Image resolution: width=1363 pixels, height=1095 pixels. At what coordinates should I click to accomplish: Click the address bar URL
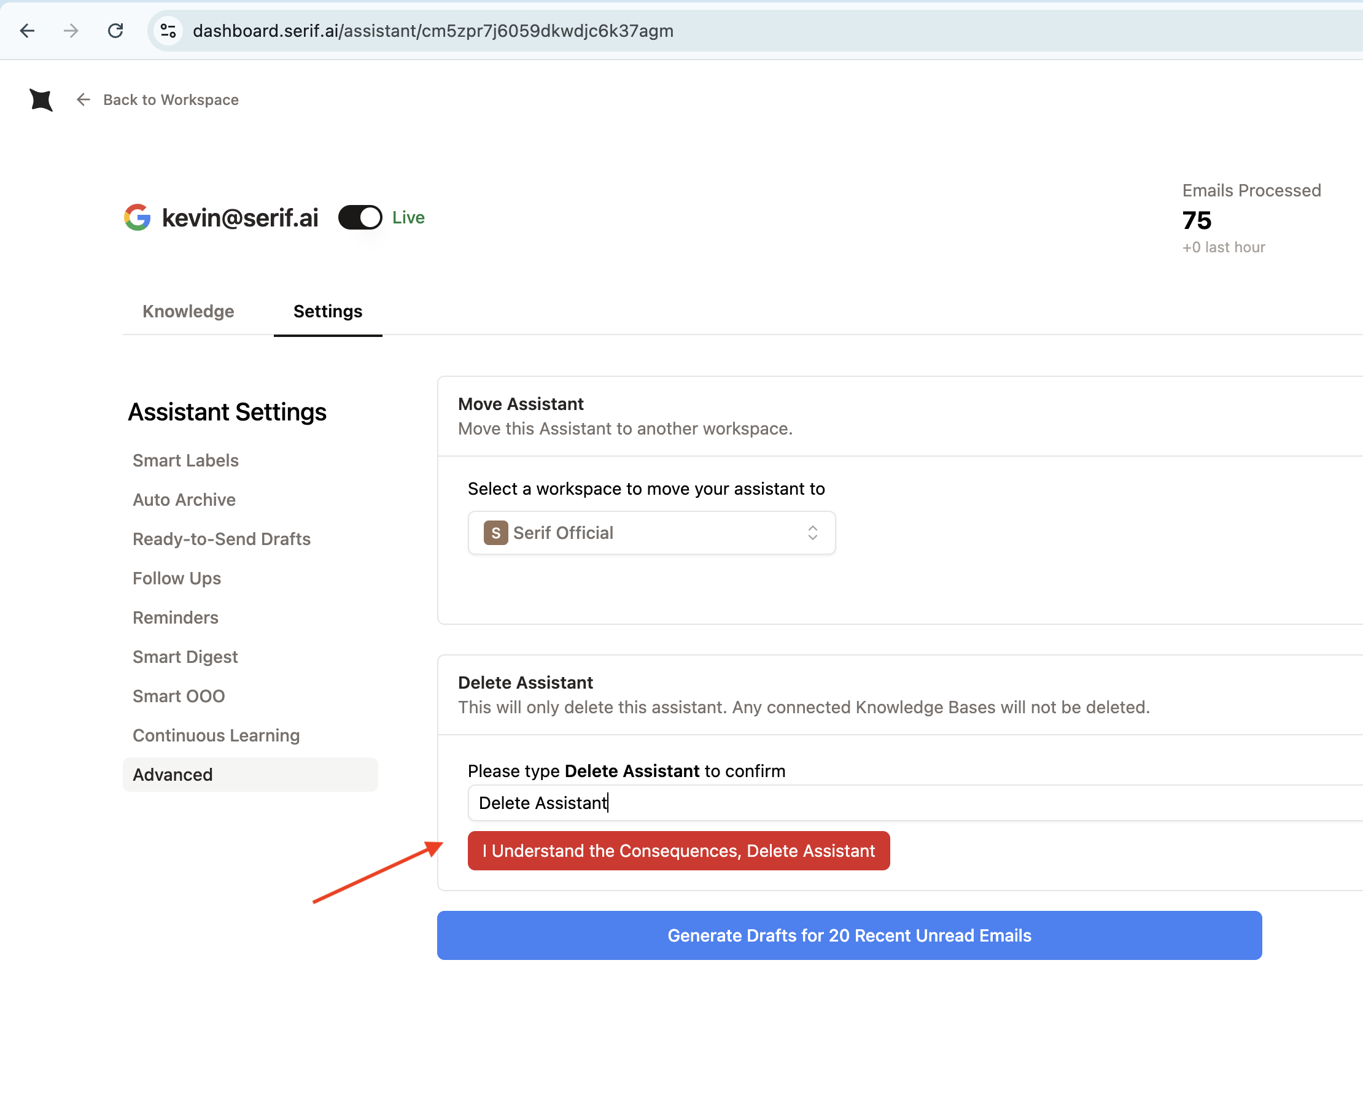[433, 30]
